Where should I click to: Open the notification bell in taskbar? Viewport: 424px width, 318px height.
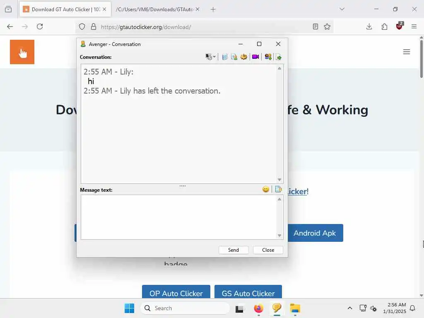(412, 308)
